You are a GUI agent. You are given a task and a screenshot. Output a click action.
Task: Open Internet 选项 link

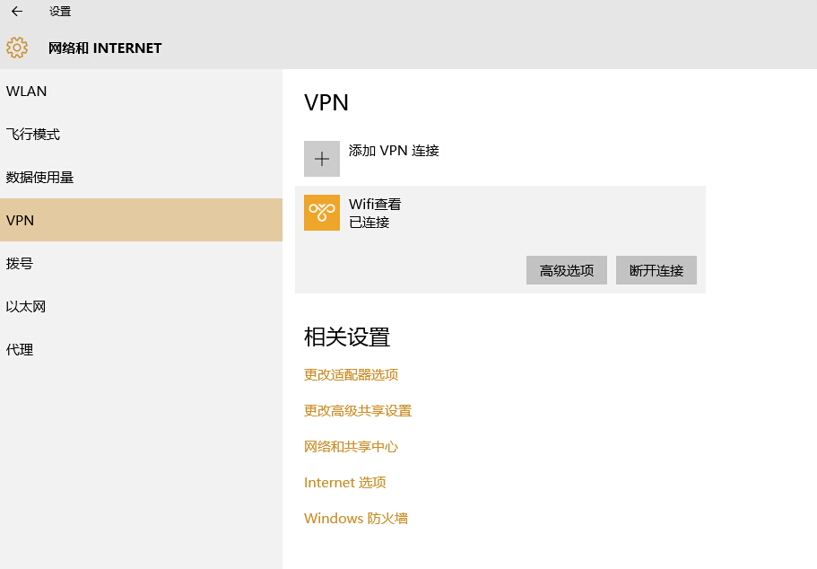[x=345, y=483]
